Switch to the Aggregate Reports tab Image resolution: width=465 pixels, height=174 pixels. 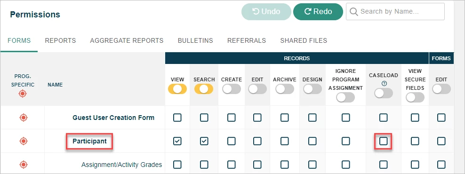pyautogui.click(x=127, y=40)
